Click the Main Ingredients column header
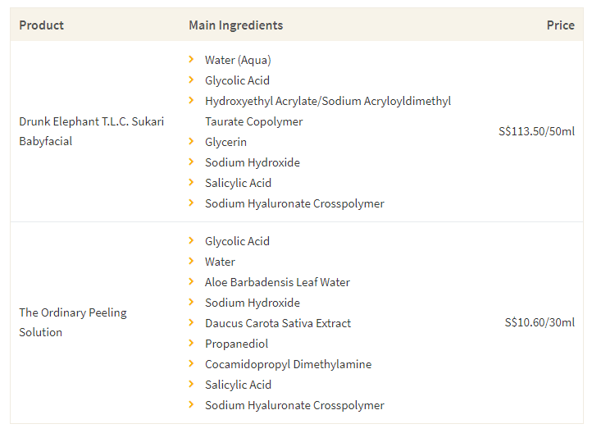This screenshot has height=433, width=592. coord(236,25)
